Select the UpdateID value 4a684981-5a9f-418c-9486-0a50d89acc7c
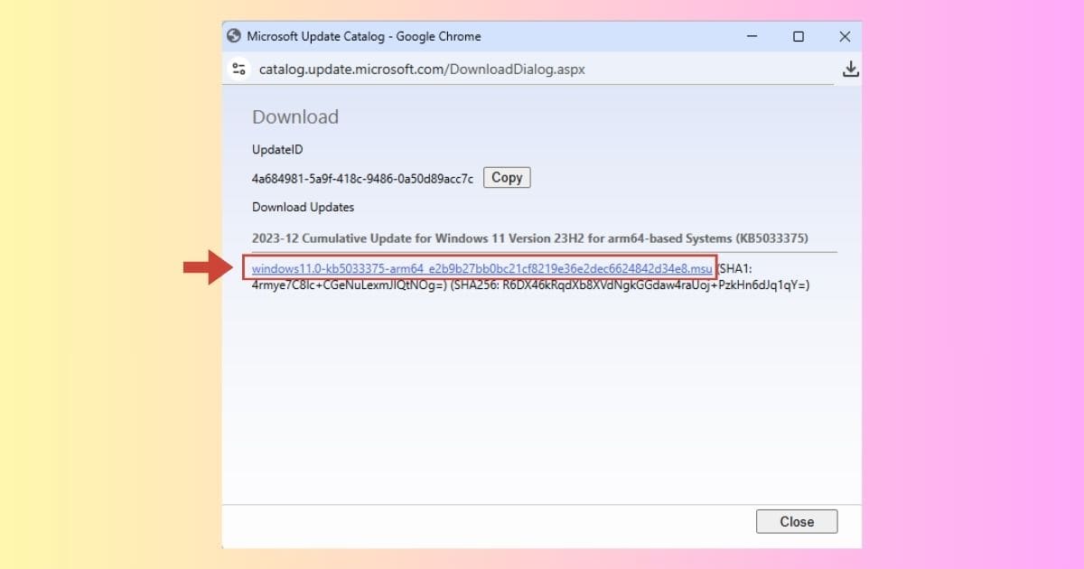Image resolution: width=1084 pixels, height=569 pixels. click(362, 179)
